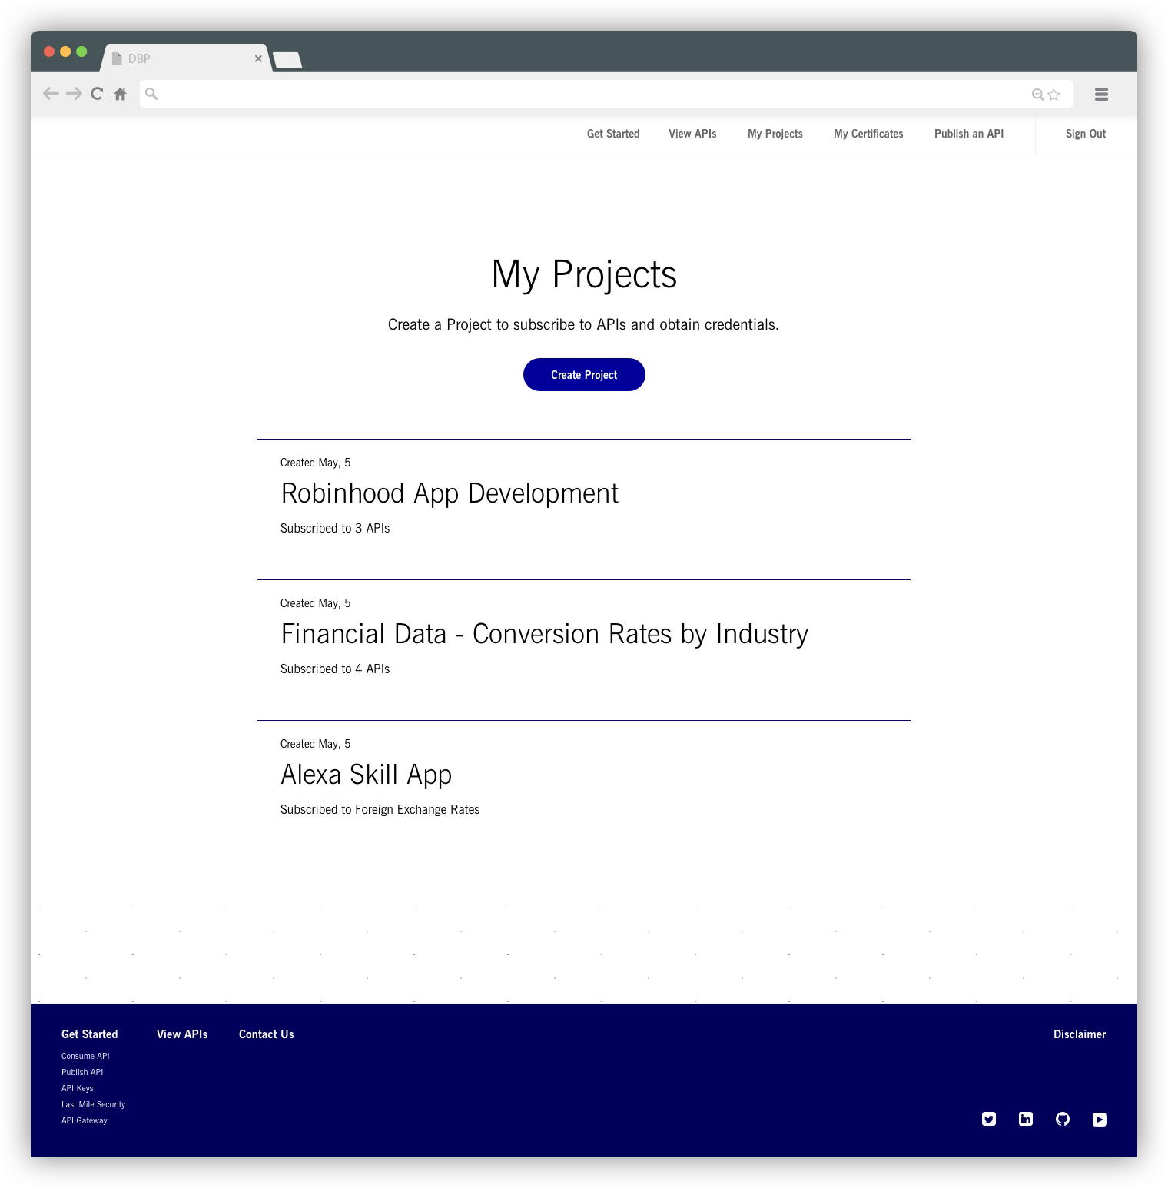Open Get Started in top navigation
Screen dimensions: 1168x1188
(613, 134)
